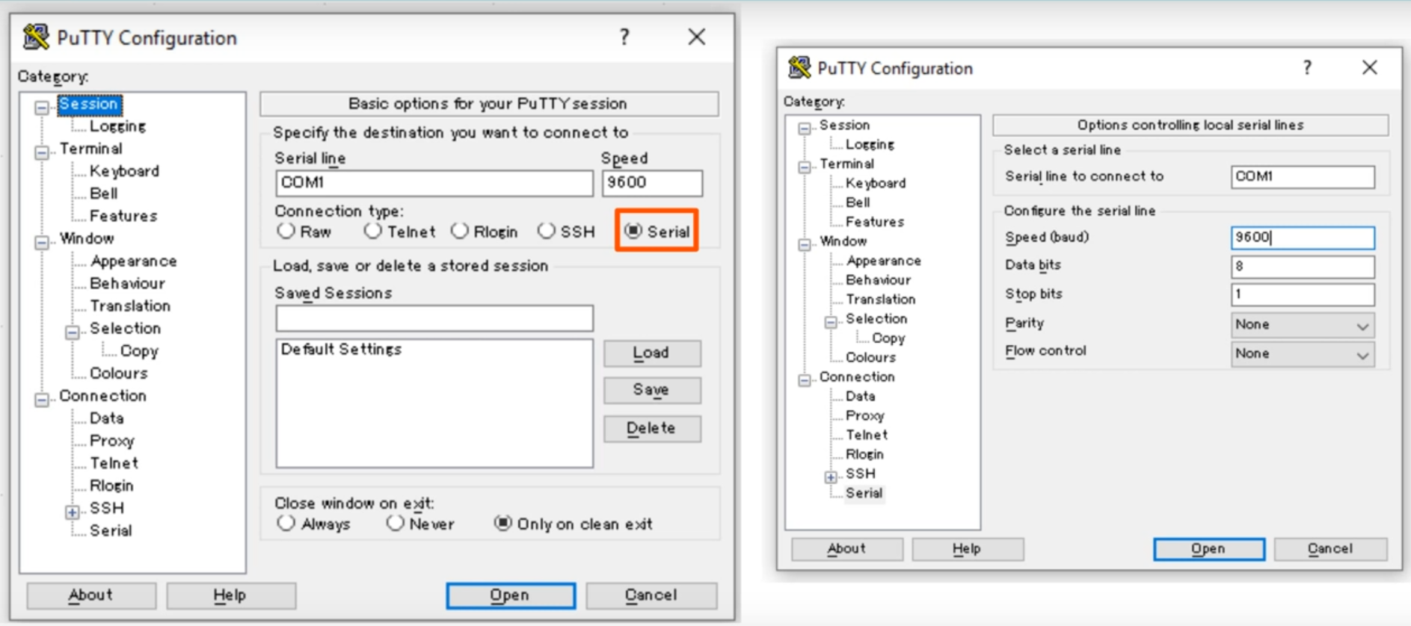
Task: Choose the SSH connection type radio button
Action: (547, 231)
